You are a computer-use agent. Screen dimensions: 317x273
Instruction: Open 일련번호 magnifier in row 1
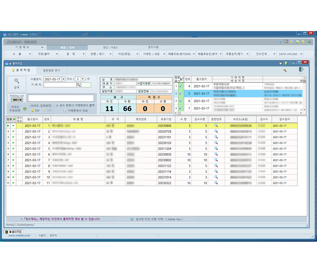pyautogui.click(x=216, y=126)
